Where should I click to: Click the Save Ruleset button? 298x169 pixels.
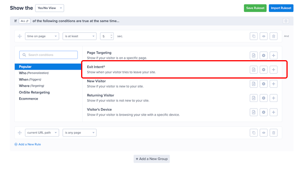click(255, 8)
